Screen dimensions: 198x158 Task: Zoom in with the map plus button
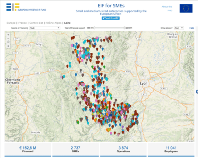[8, 35]
